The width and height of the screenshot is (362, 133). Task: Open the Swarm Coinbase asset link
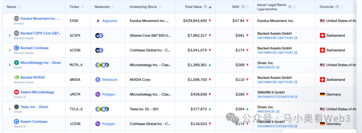pos(34,122)
